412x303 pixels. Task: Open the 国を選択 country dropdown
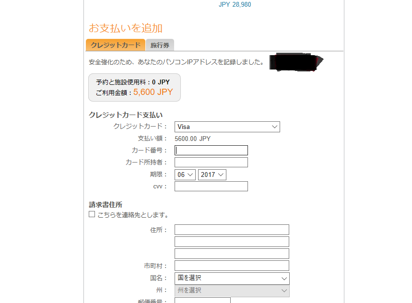(x=232, y=279)
